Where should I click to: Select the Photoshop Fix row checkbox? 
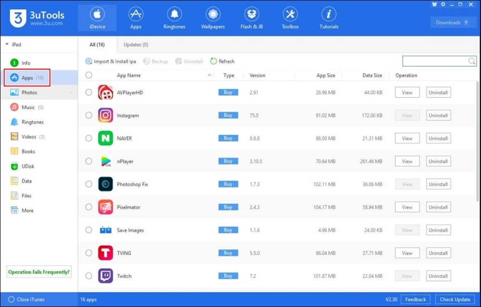click(89, 184)
